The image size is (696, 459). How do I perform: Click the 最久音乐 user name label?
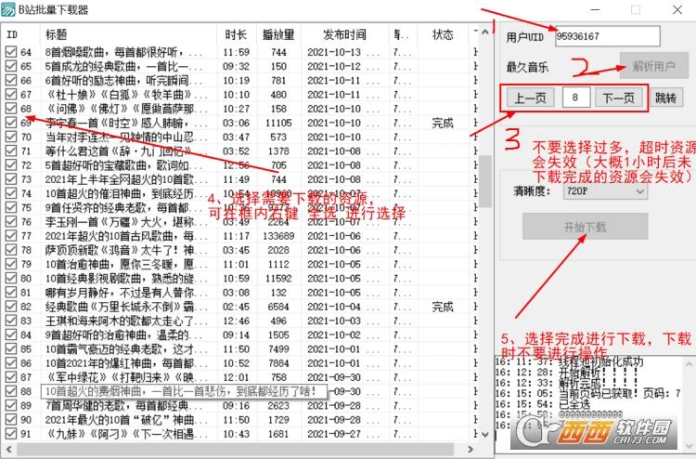tap(527, 68)
